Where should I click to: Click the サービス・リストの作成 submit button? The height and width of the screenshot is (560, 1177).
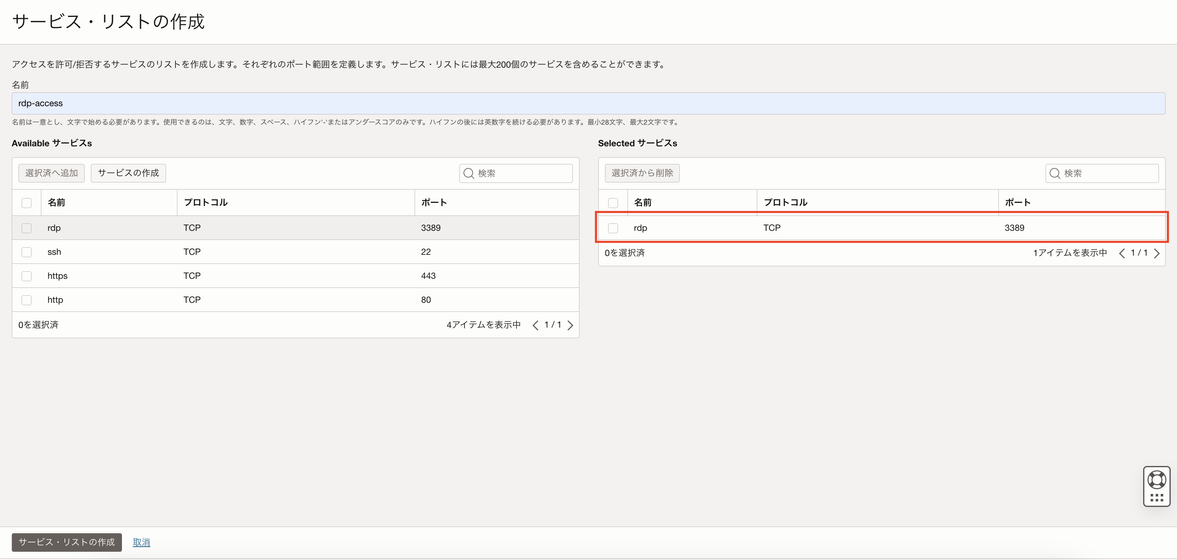click(x=67, y=542)
